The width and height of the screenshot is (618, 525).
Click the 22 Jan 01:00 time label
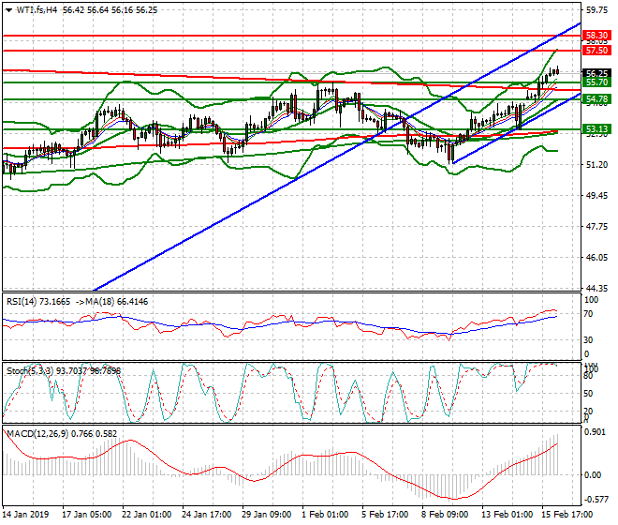[147, 515]
